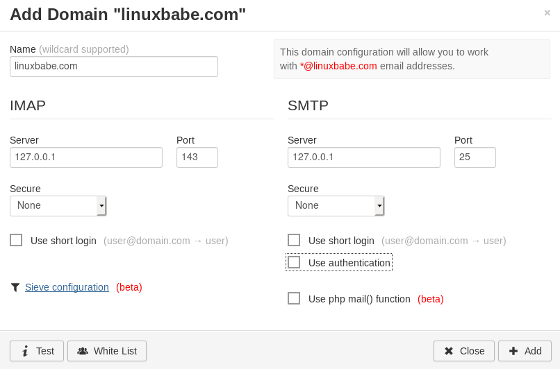
Task: Click the funnel icon beside Sieve configuration
Action: pos(15,287)
